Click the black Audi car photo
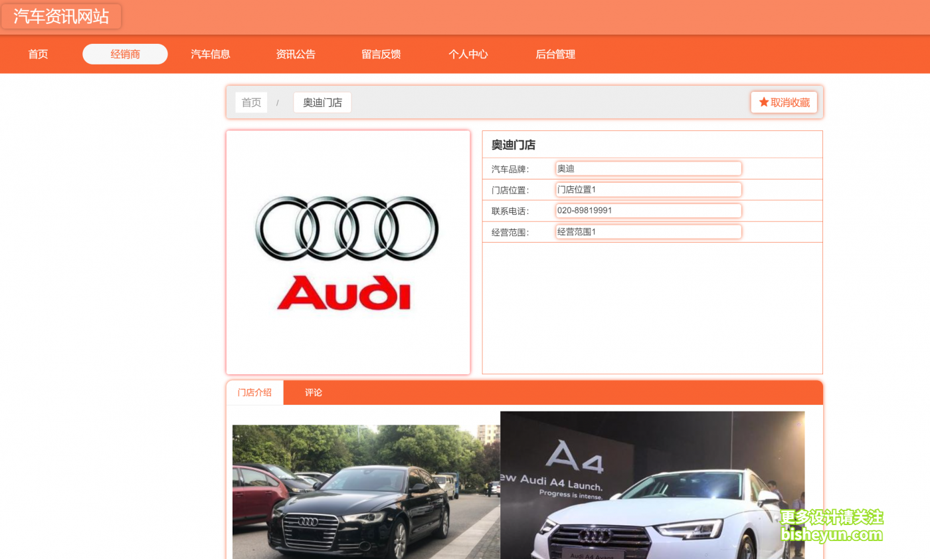This screenshot has height=559, width=930. pos(366,492)
